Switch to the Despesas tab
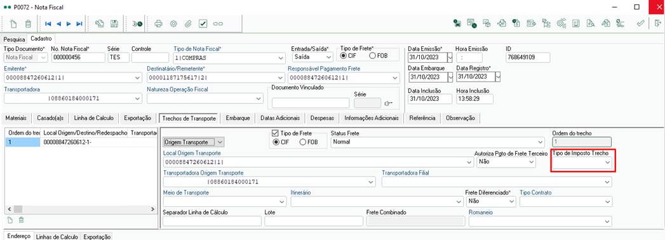Image resolution: width=665 pixels, height=240 pixels. pos(322,118)
